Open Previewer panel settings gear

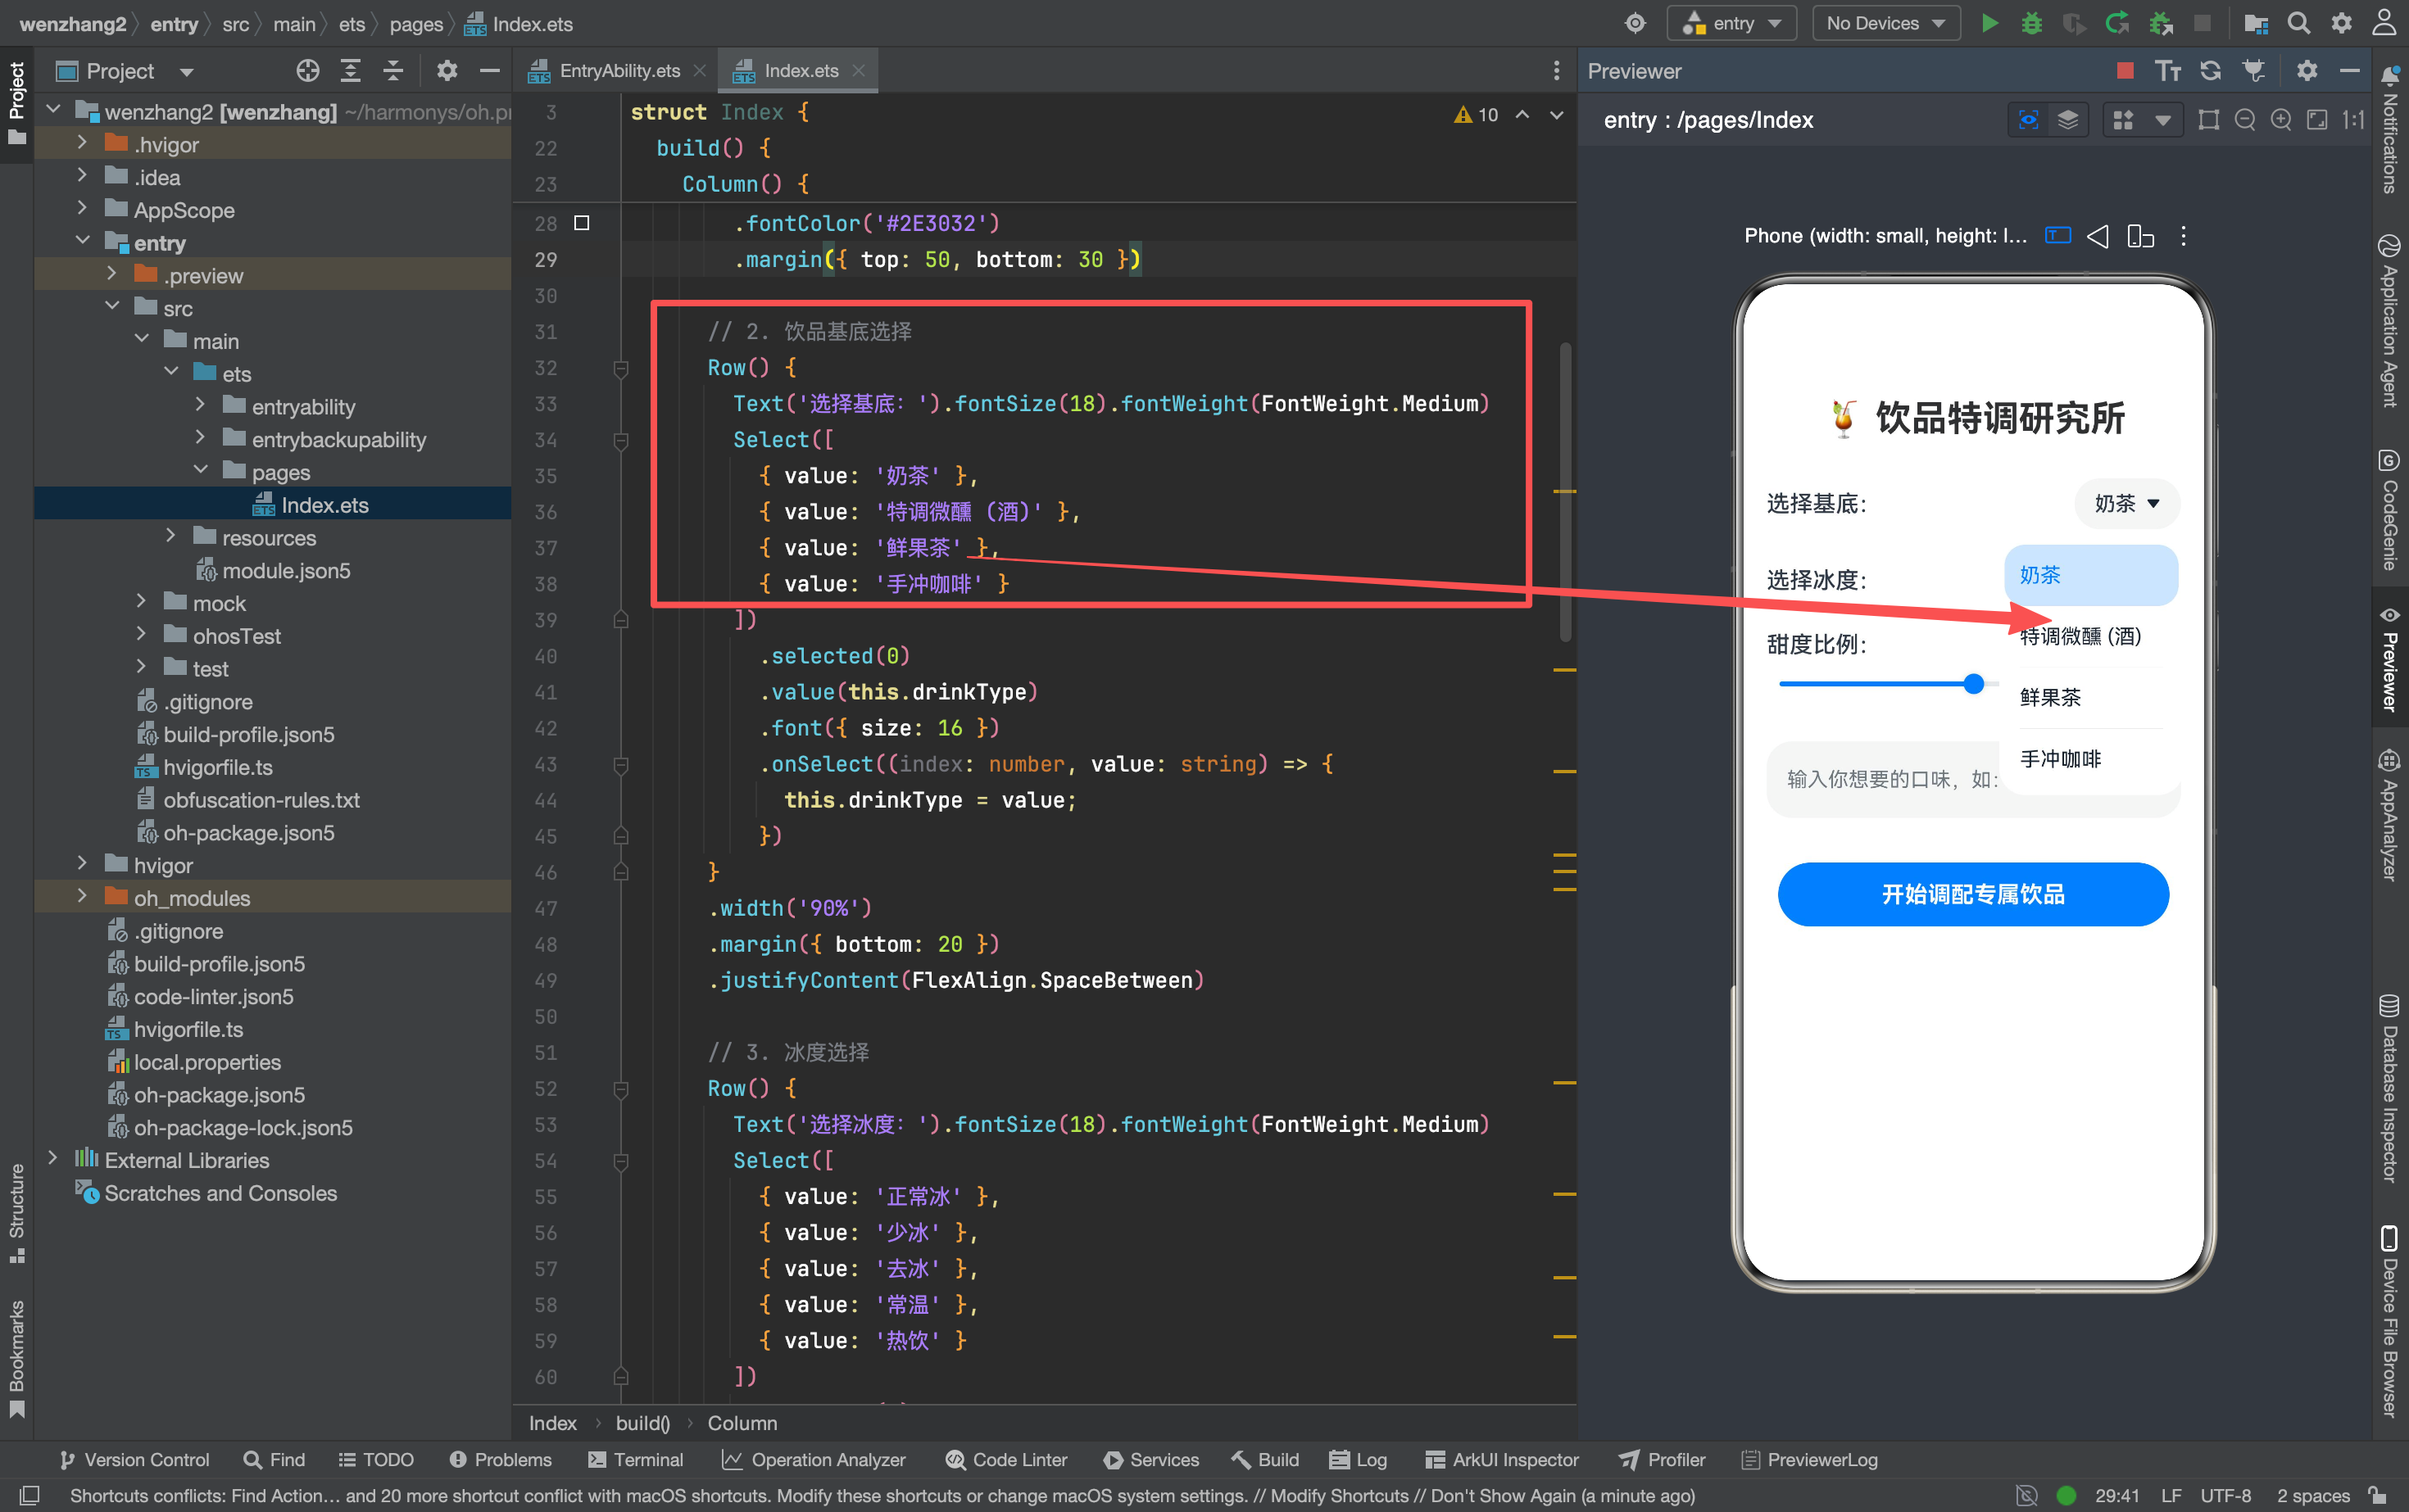tap(2307, 71)
